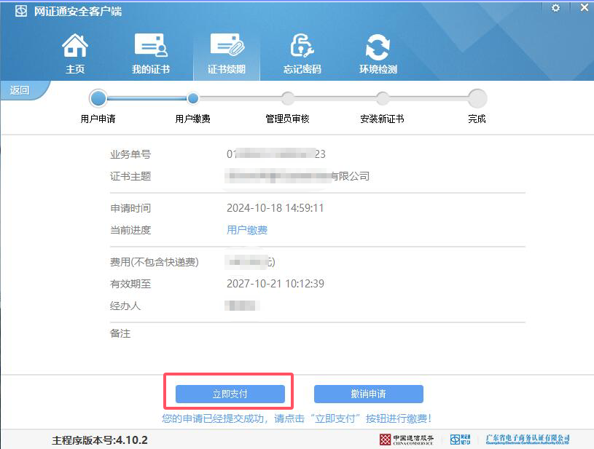Select the 管理员审核 step circle
This screenshot has height=449, width=594.
click(288, 98)
